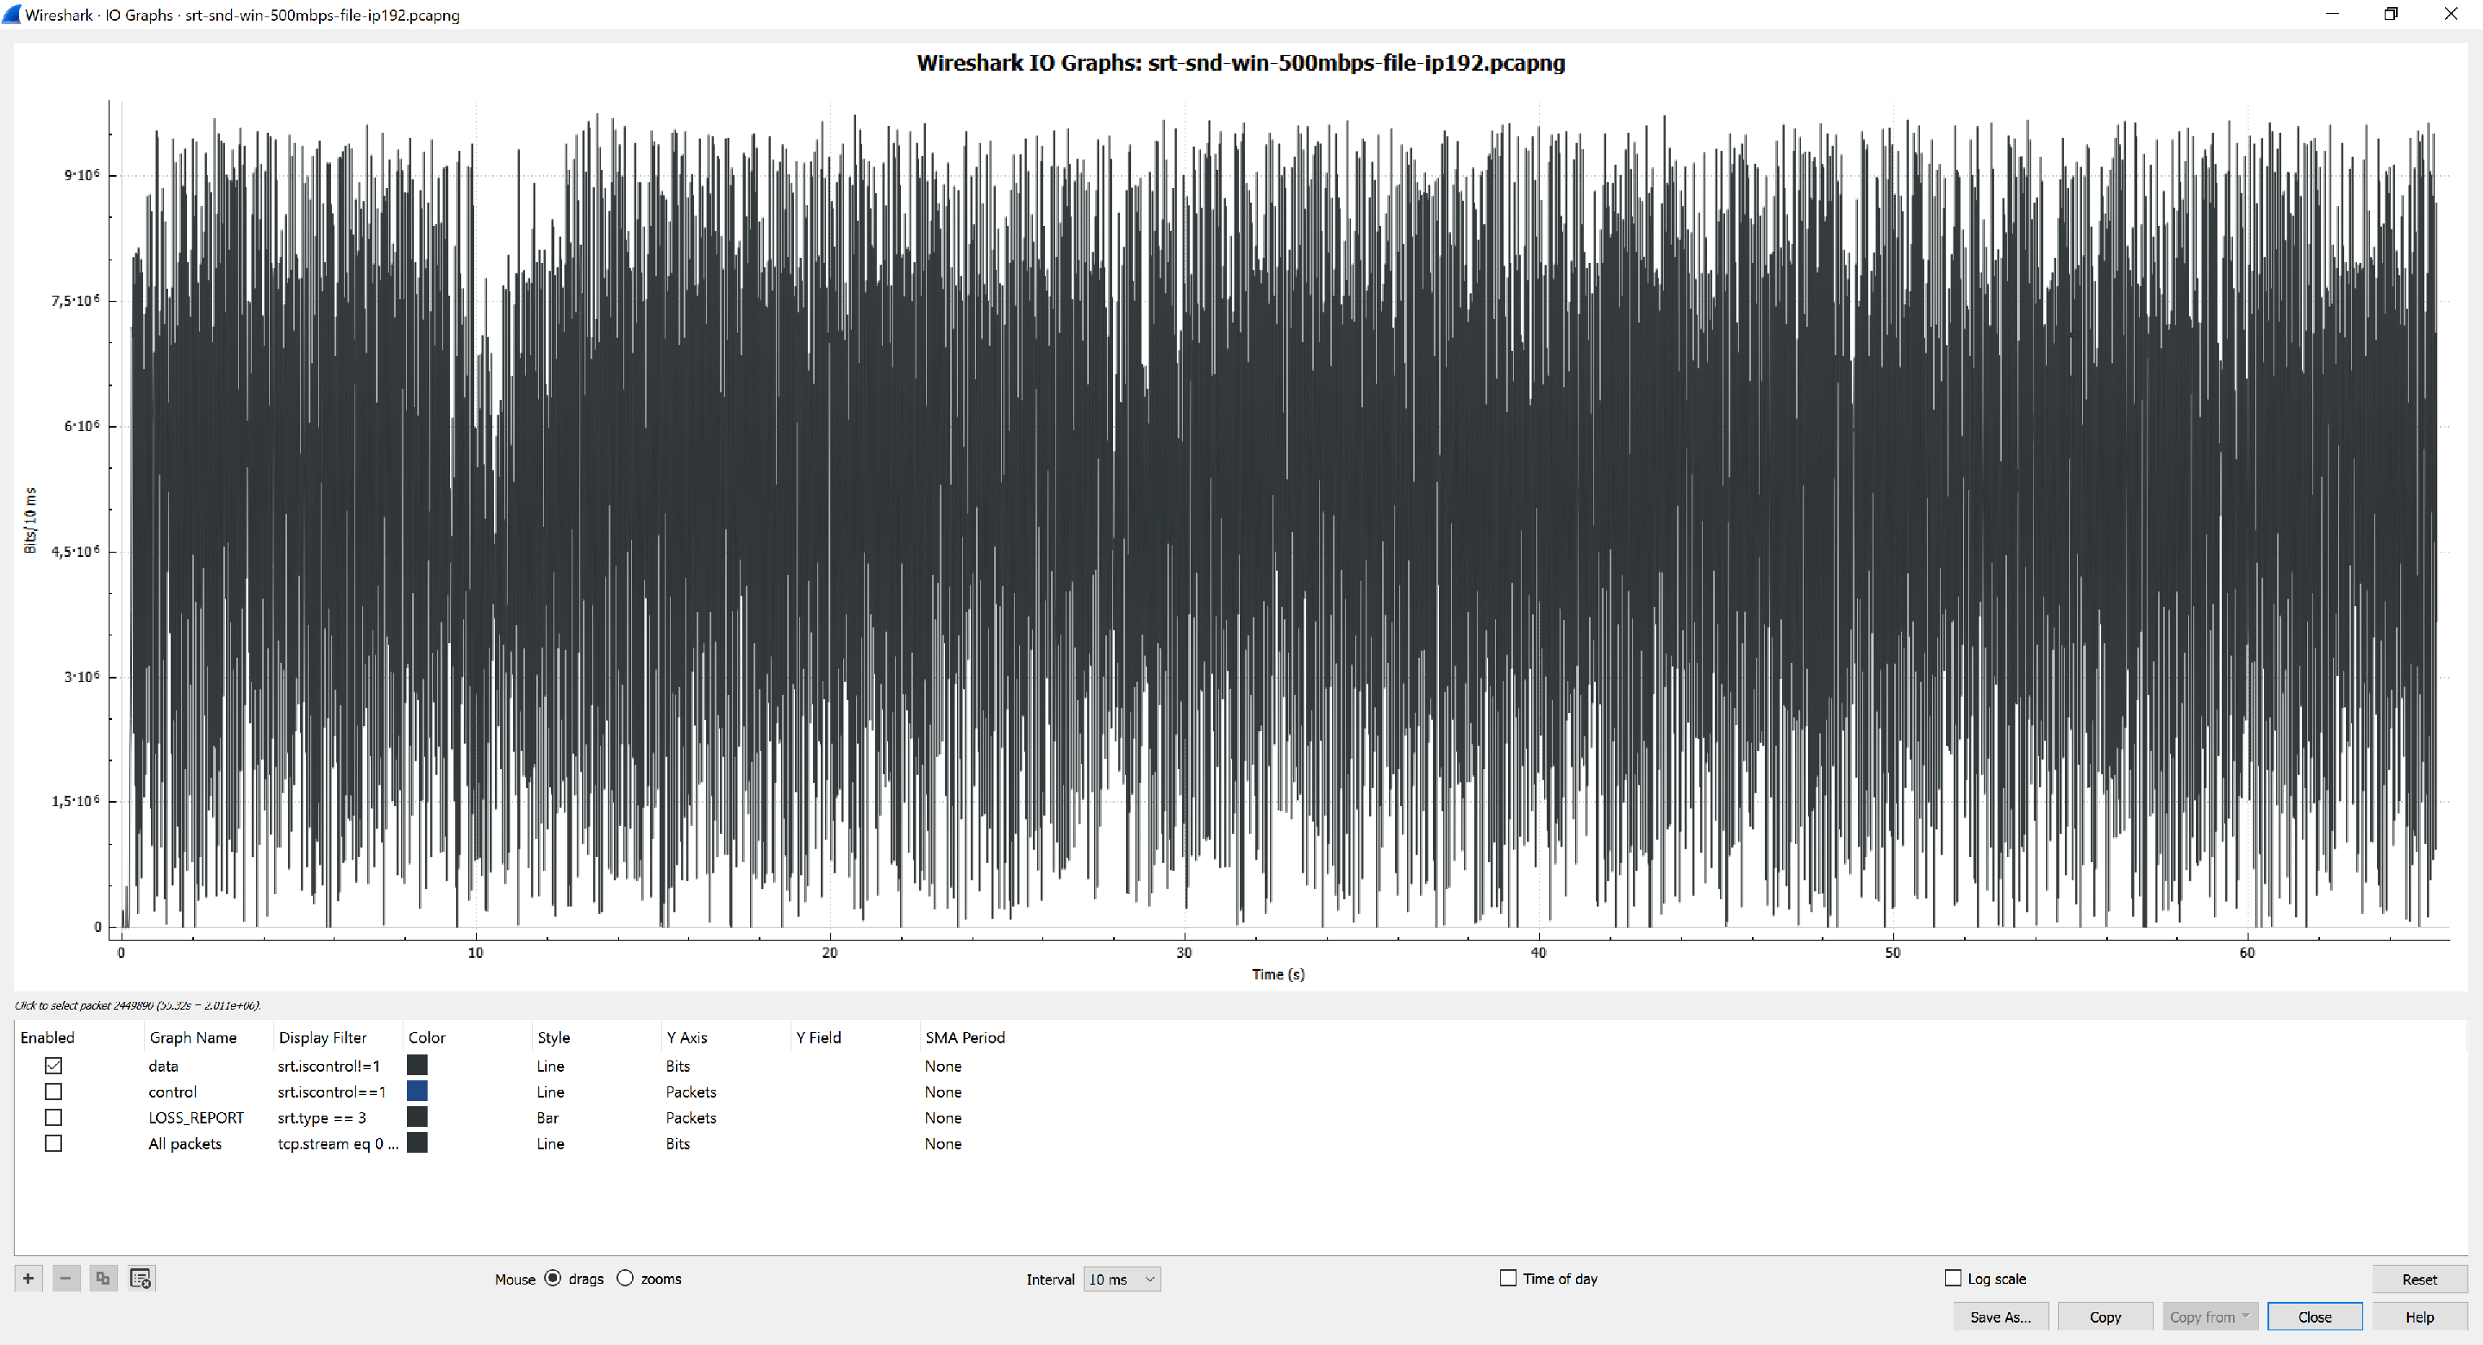Viewport: 2483px width, 1345px height.
Task: Open the Copy from dropdown
Action: (x=2209, y=1317)
